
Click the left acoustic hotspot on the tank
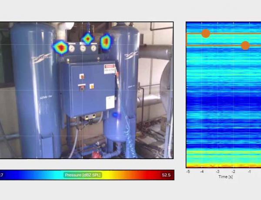pyautogui.click(x=60, y=47)
